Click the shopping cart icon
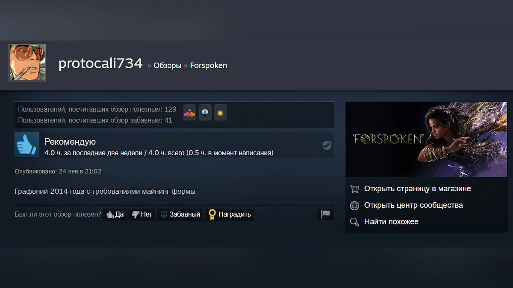The image size is (513, 288). [x=354, y=189]
